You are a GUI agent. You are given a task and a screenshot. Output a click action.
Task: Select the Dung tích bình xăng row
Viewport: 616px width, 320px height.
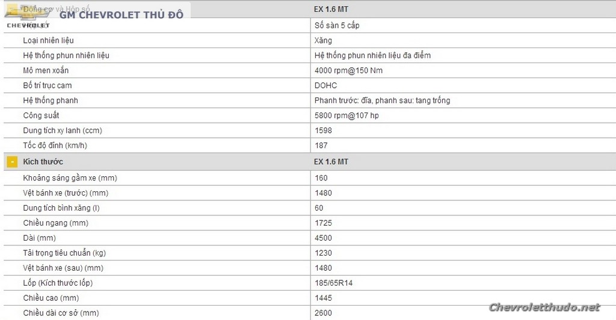[310, 208]
